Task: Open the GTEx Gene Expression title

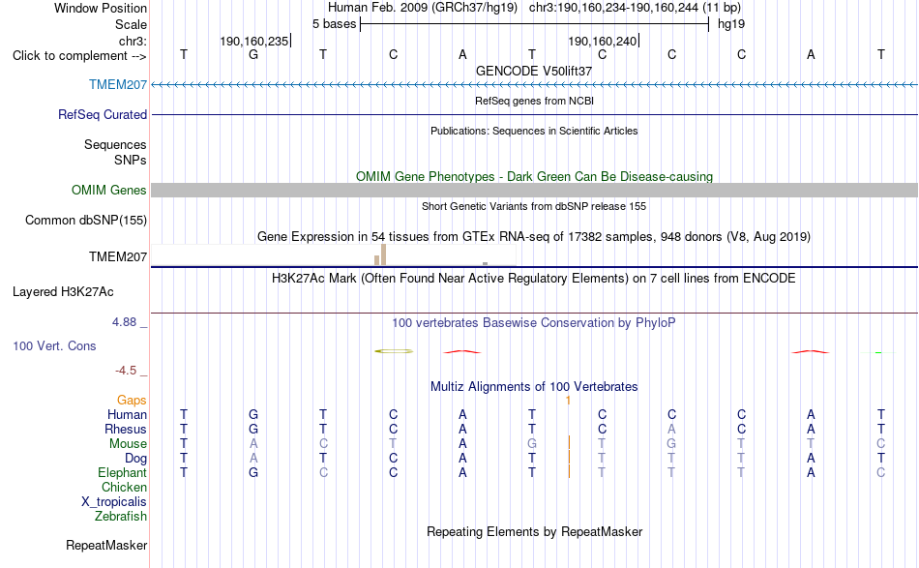Action: (x=534, y=237)
